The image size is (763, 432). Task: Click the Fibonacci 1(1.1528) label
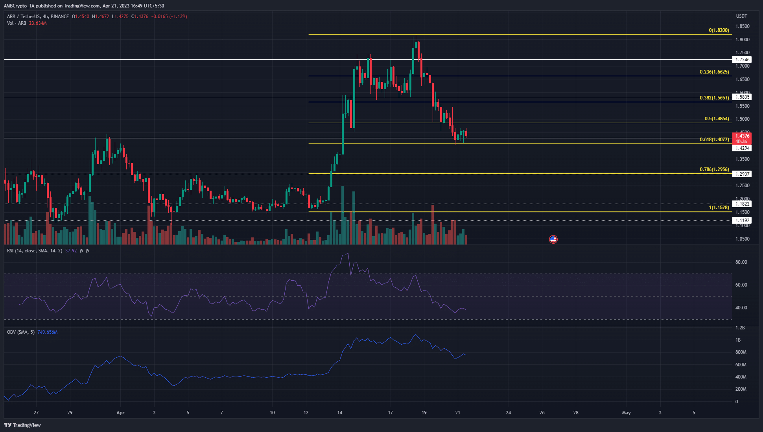click(719, 208)
